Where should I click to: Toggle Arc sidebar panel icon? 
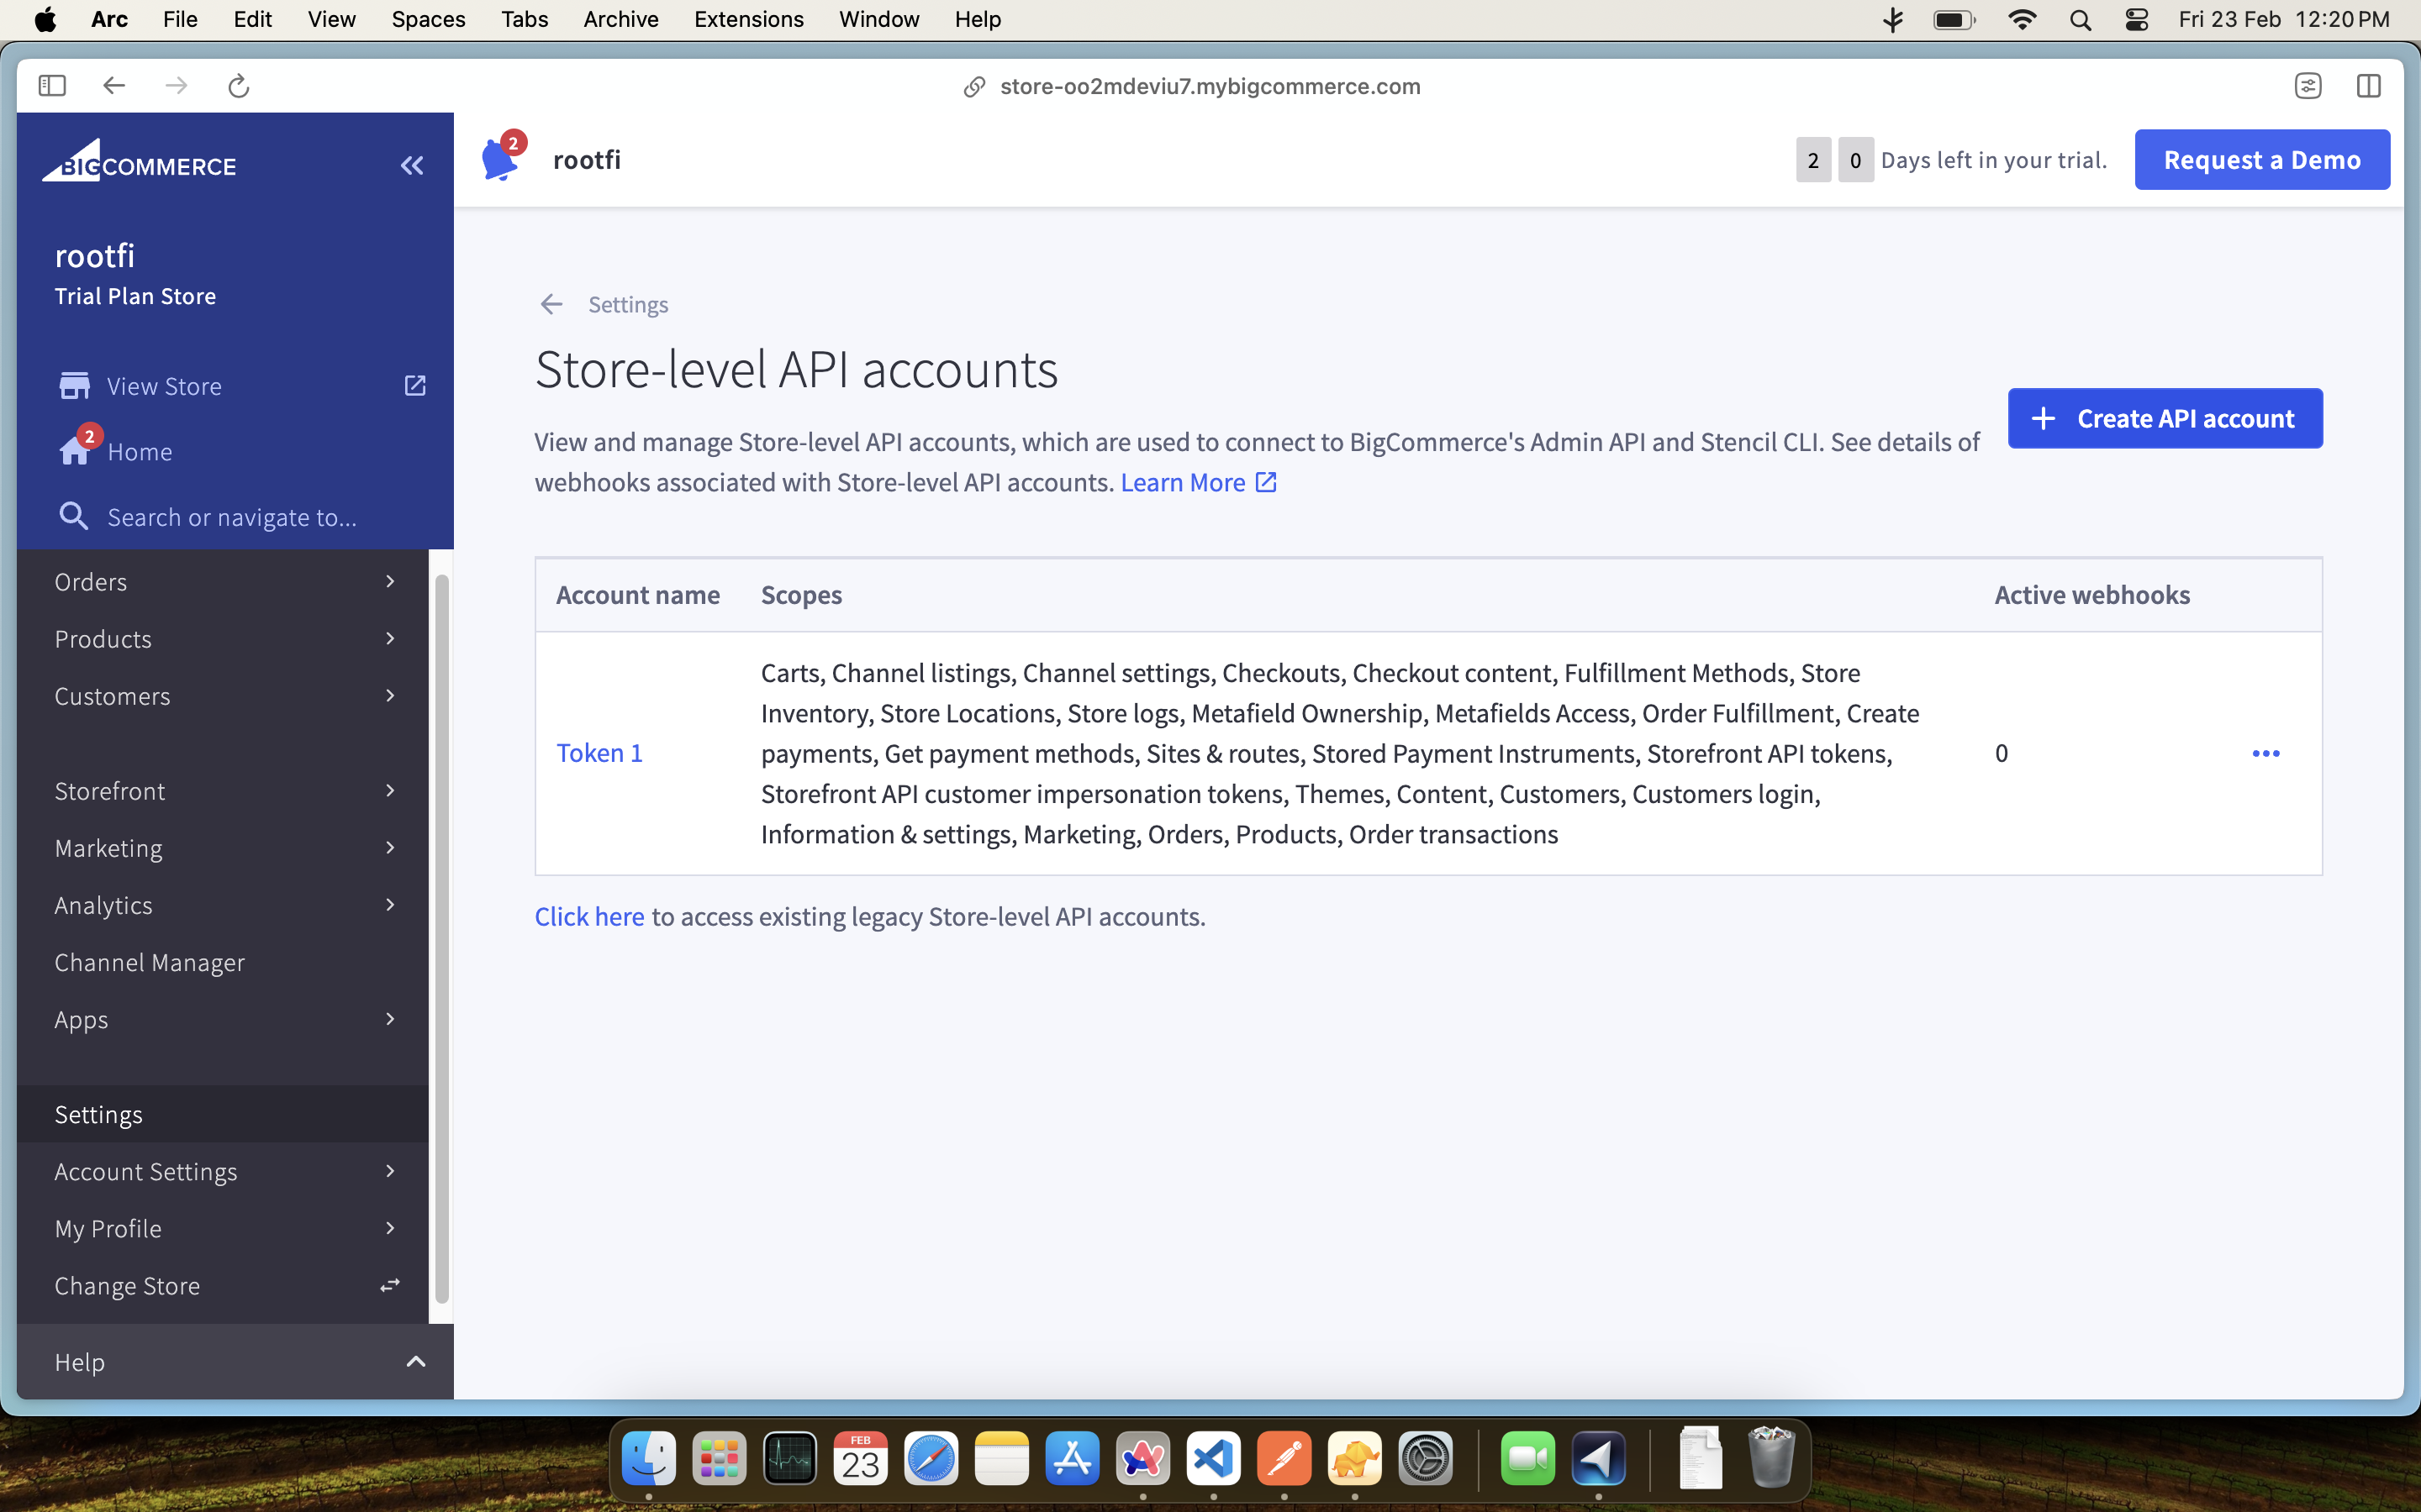pyautogui.click(x=52, y=86)
